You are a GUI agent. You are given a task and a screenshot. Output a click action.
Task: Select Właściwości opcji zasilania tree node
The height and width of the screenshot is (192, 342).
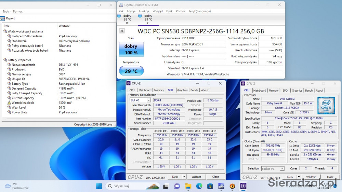(x=25, y=31)
